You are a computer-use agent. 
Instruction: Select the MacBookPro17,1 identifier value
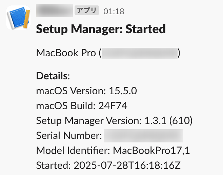pyautogui.click(x=151, y=151)
